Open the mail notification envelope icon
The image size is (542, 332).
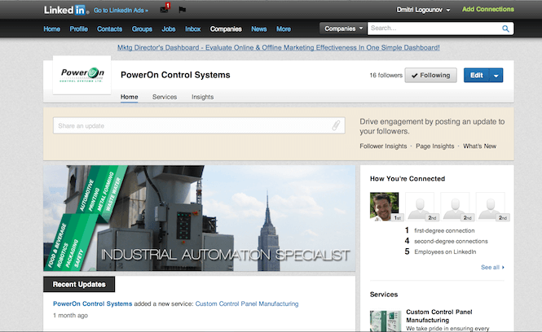(x=165, y=8)
